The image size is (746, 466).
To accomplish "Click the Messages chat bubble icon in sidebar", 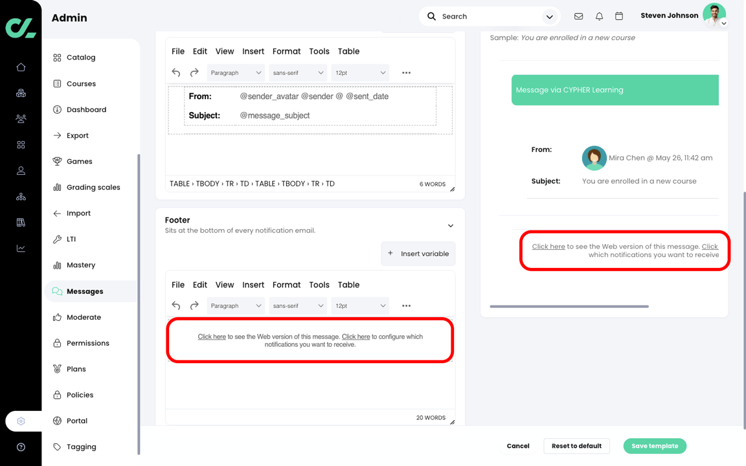I will 57,291.
